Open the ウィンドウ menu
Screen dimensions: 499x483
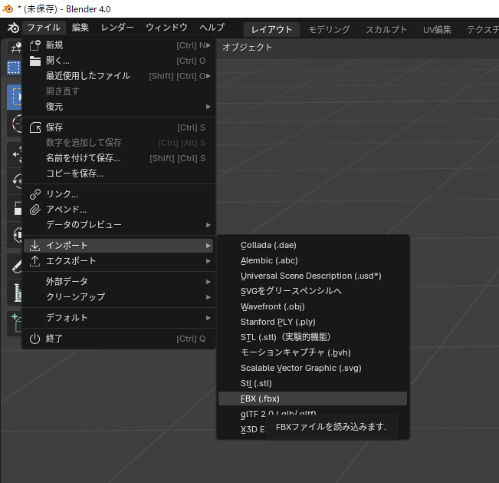(x=166, y=28)
